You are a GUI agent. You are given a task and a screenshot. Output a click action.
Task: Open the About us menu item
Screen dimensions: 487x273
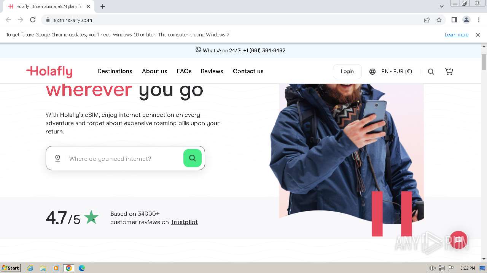[x=154, y=71]
